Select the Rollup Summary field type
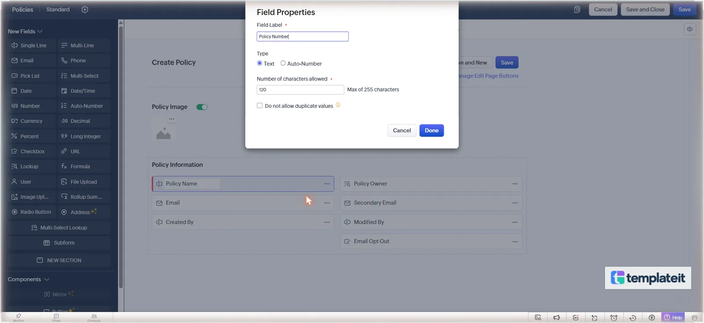Screen dimensions: 704x323 click(84, 197)
